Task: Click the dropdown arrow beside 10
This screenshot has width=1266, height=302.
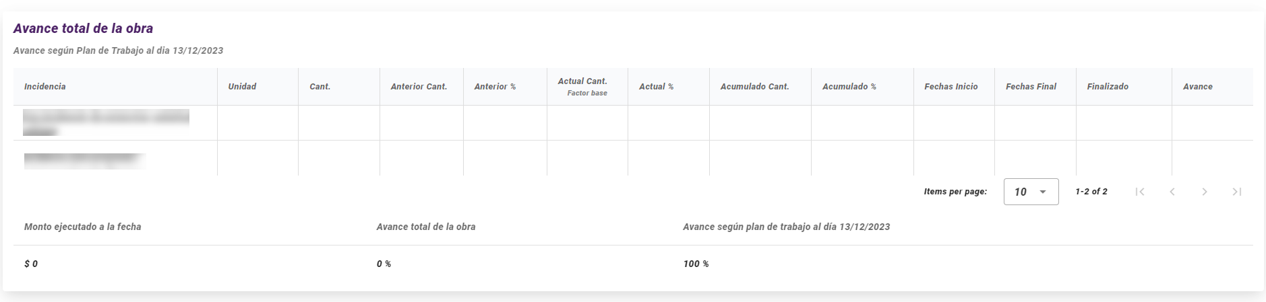Action: coord(1043,192)
